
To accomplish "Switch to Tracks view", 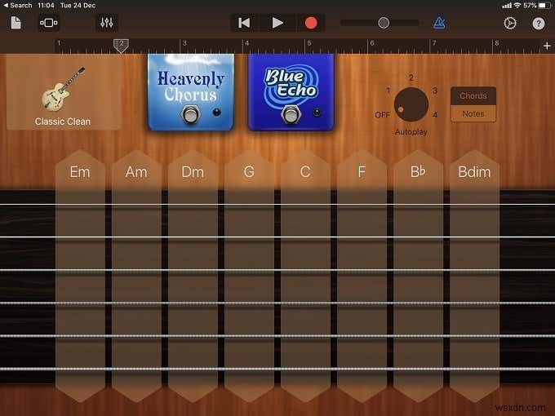I will [x=49, y=23].
